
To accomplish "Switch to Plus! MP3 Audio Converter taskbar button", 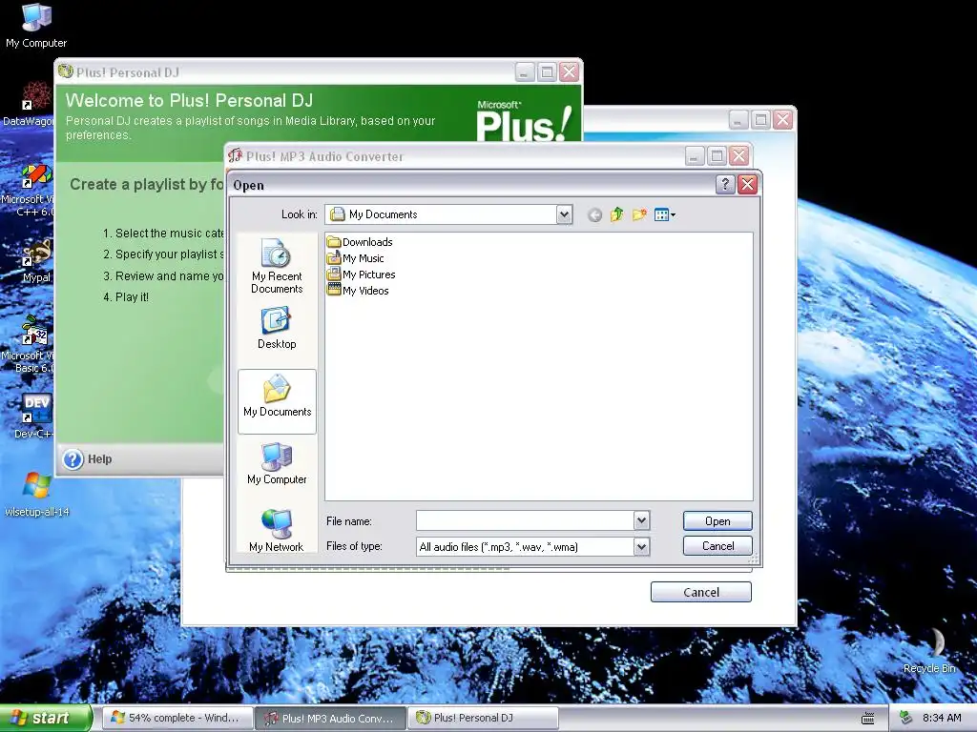I will tap(330, 718).
